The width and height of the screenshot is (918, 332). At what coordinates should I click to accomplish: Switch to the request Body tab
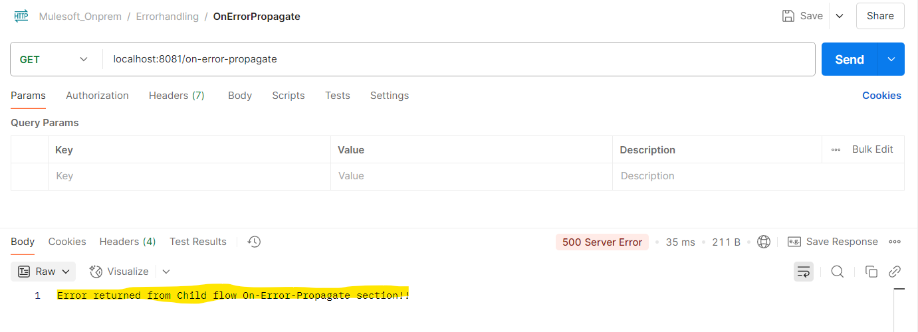240,96
